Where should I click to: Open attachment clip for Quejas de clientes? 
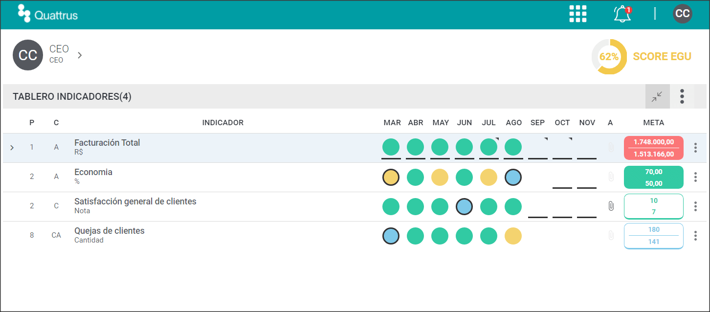point(611,235)
